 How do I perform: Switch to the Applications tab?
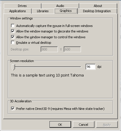tap(18, 11)
